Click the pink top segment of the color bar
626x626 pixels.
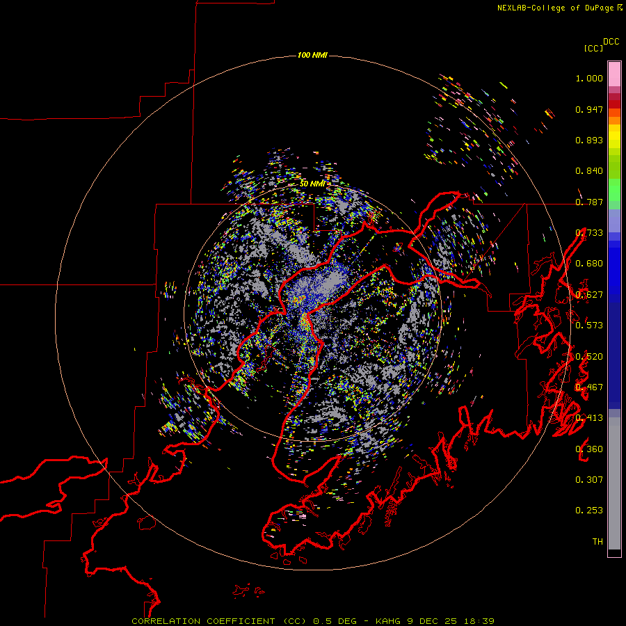coord(614,74)
